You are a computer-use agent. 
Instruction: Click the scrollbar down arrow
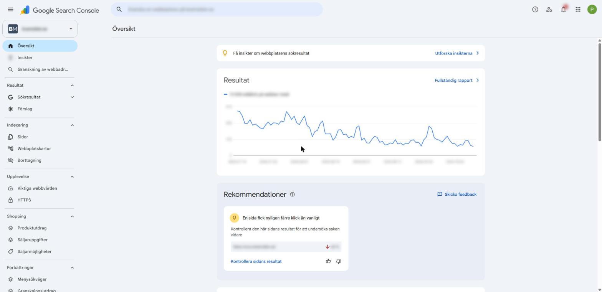(x=600, y=290)
